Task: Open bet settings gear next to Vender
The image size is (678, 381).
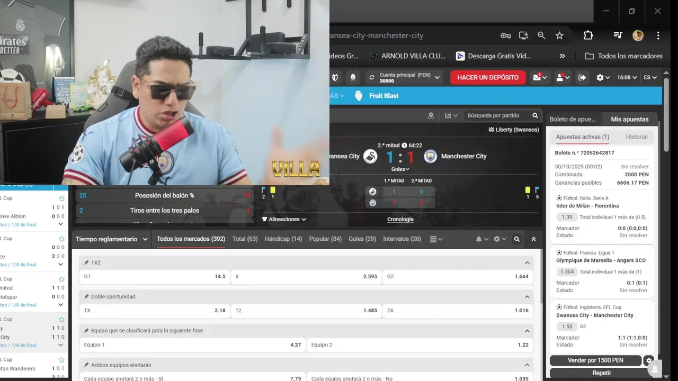Action: pyautogui.click(x=649, y=360)
